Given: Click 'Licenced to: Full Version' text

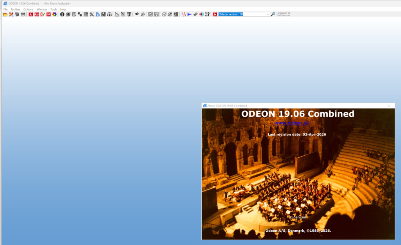Looking at the screenshot, I should [x=284, y=14].
